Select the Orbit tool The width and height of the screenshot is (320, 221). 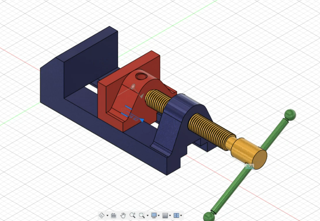pyautogui.click(x=102, y=215)
